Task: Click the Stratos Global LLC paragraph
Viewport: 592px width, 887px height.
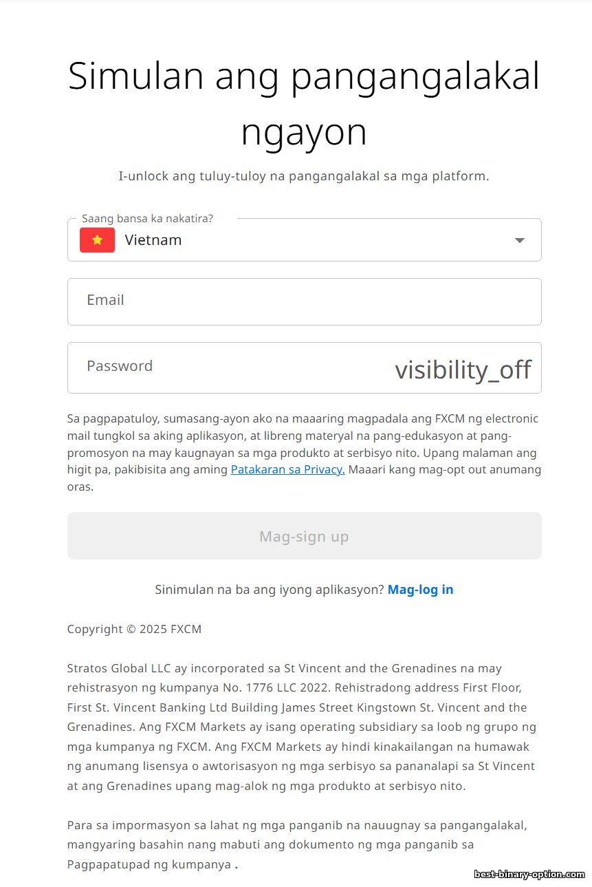Action: 301,727
